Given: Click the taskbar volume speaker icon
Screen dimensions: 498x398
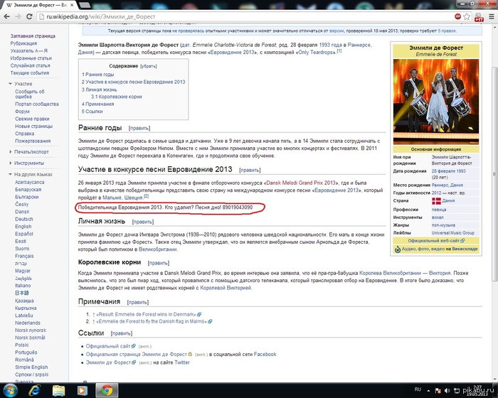Looking at the screenshot, I should tap(447, 390).
